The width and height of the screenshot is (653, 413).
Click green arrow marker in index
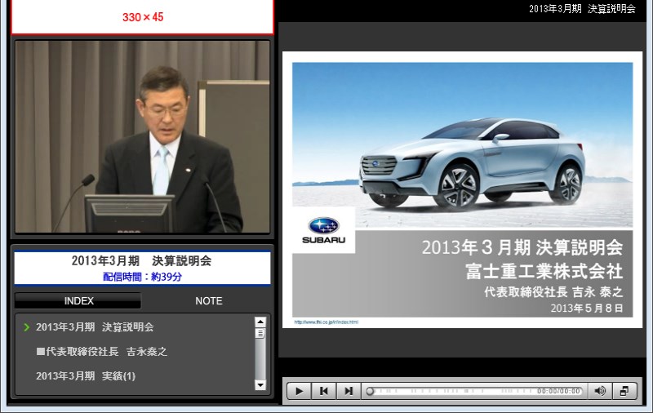(x=27, y=327)
